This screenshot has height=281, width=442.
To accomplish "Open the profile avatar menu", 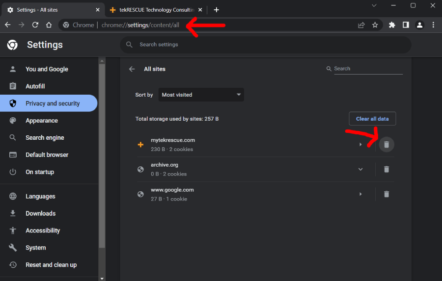I will pos(419,25).
